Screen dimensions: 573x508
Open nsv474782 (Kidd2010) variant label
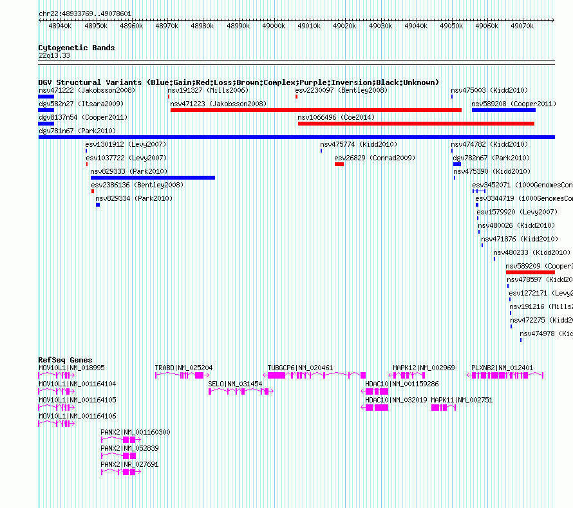[x=489, y=144]
